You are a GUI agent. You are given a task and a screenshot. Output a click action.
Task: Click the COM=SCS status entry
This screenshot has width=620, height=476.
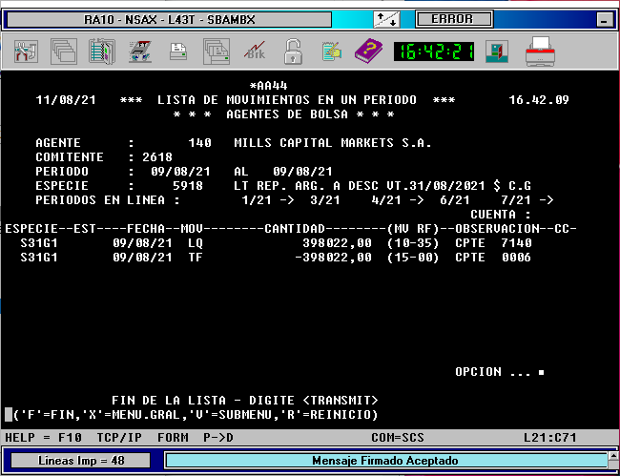[x=398, y=438]
